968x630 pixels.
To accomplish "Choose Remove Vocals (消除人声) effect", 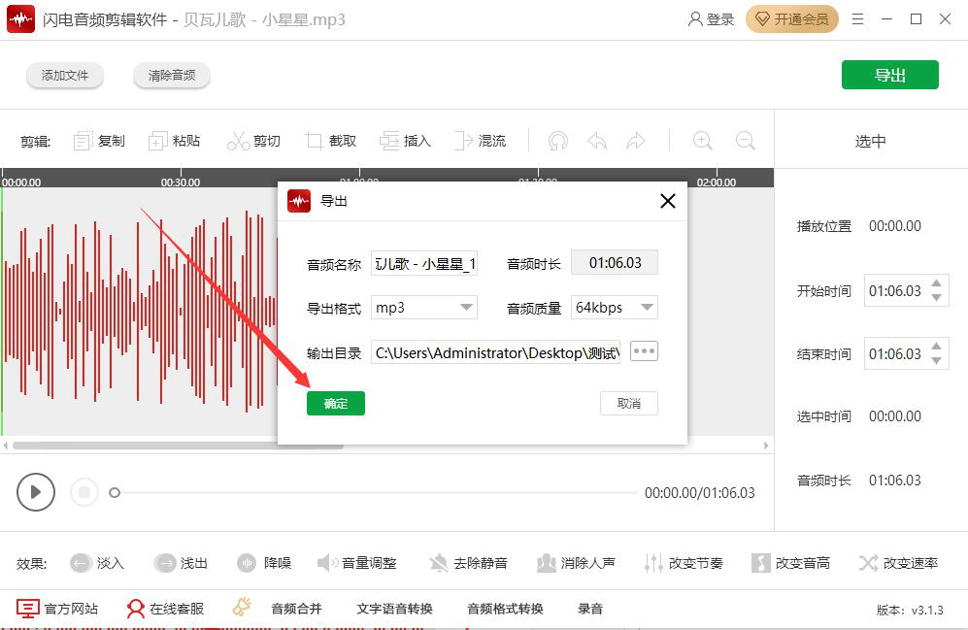I will (x=576, y=563).
